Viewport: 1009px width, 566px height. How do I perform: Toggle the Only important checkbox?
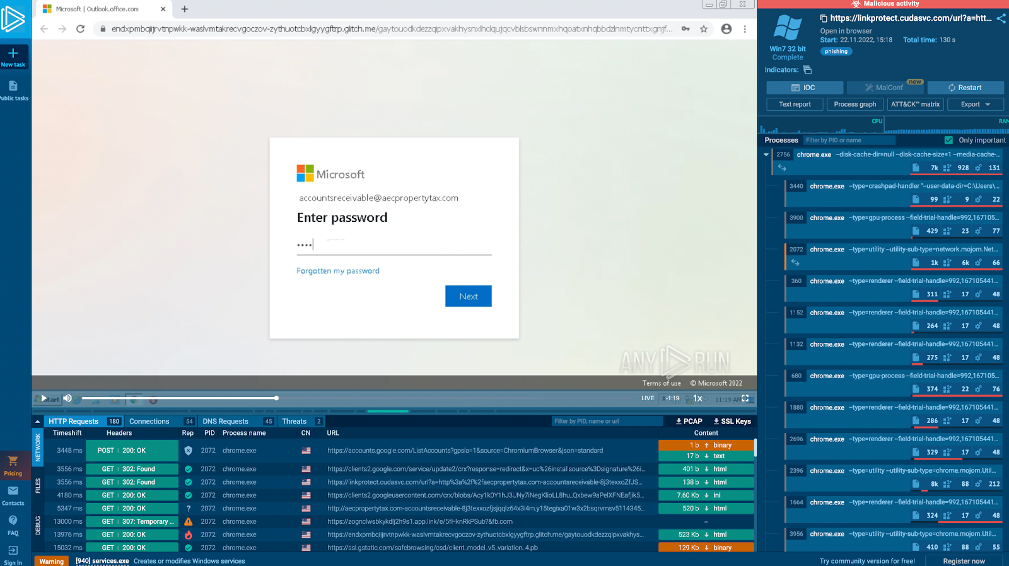pos(948,140)
